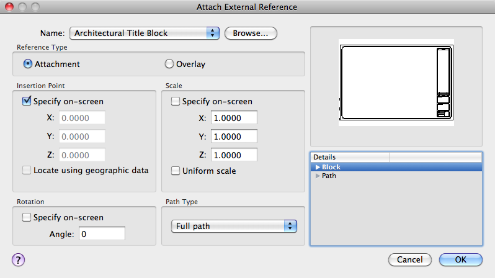Click the help question mark icon

pos(17,259)
